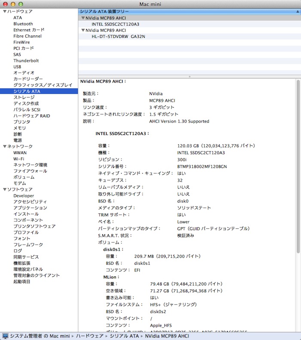Select Thunderbolt in the hardware list
Viewport: 301px width, 340px height.
click(26, 61)
